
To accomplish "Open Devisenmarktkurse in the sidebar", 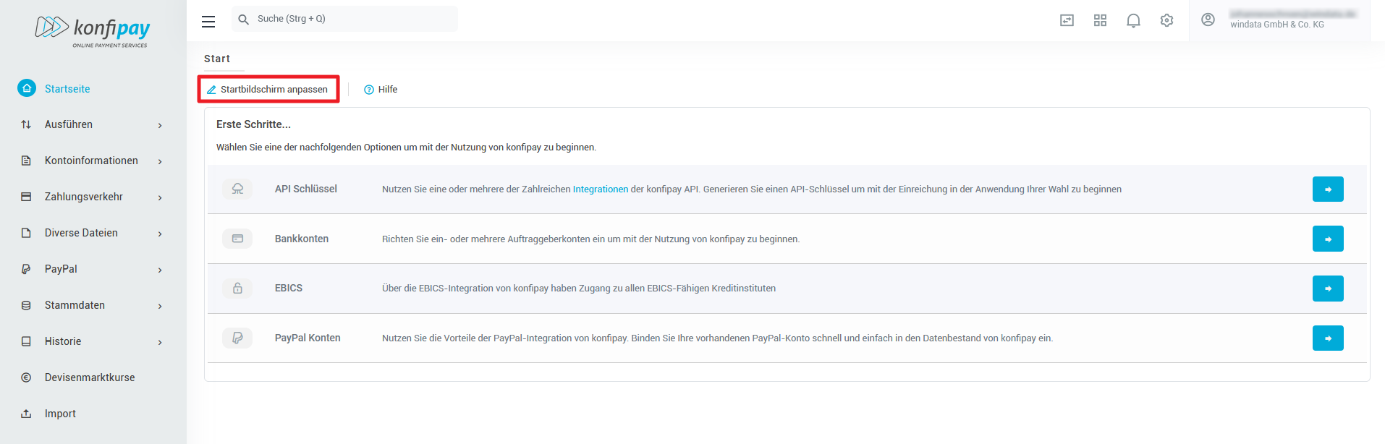I will (x=90, y=377).
